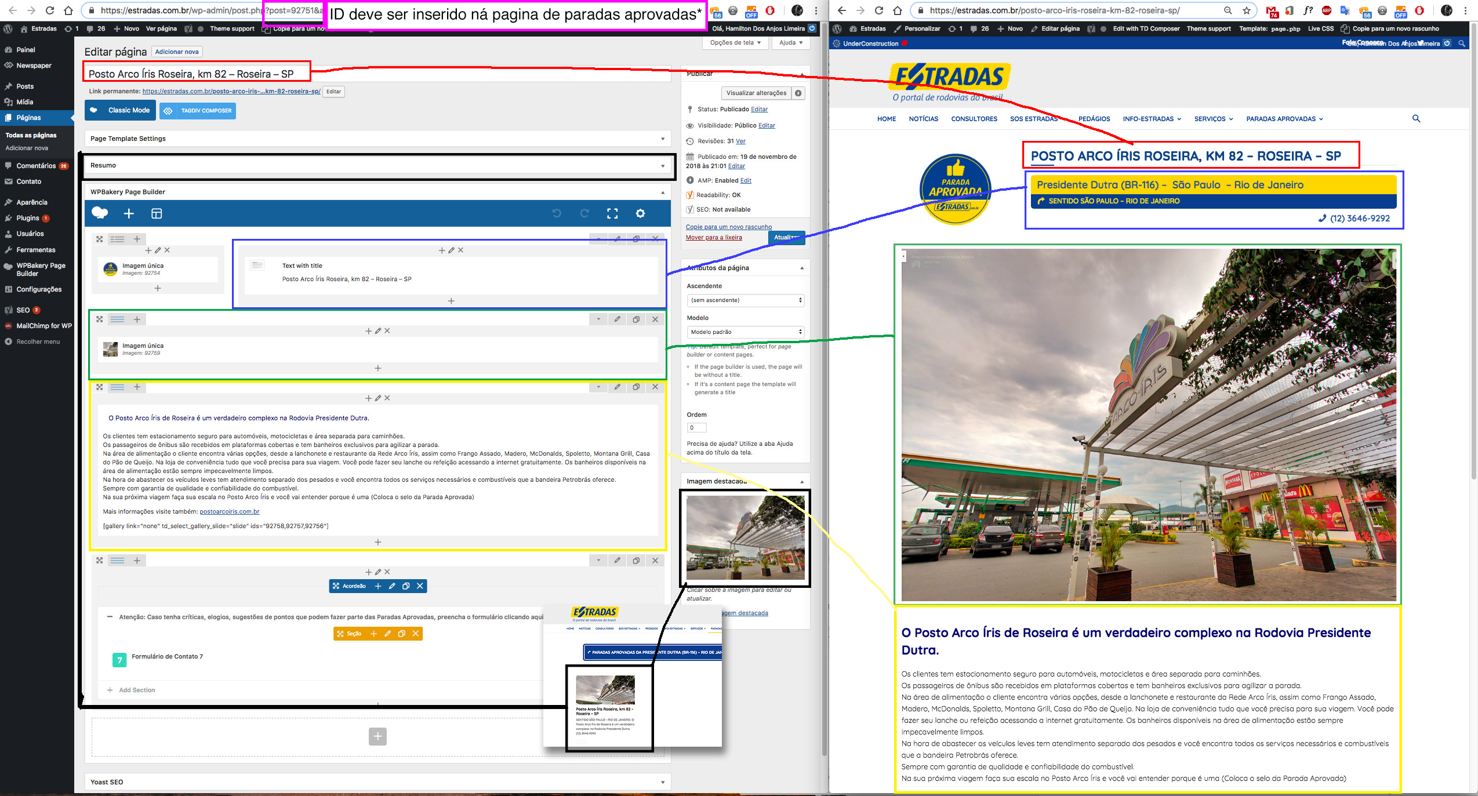The width and height of the screenshot is (1478, 796).
Task: Add a tab to the orange Seção toolbar
Action: [x=373, y=634]
